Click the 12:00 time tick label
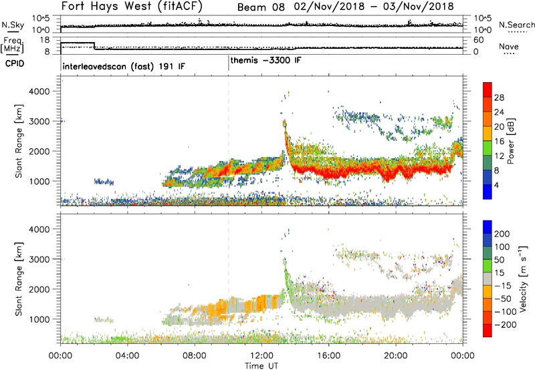Image resolution: width=535 pixels, height=370 pixels. click(261, 356)
